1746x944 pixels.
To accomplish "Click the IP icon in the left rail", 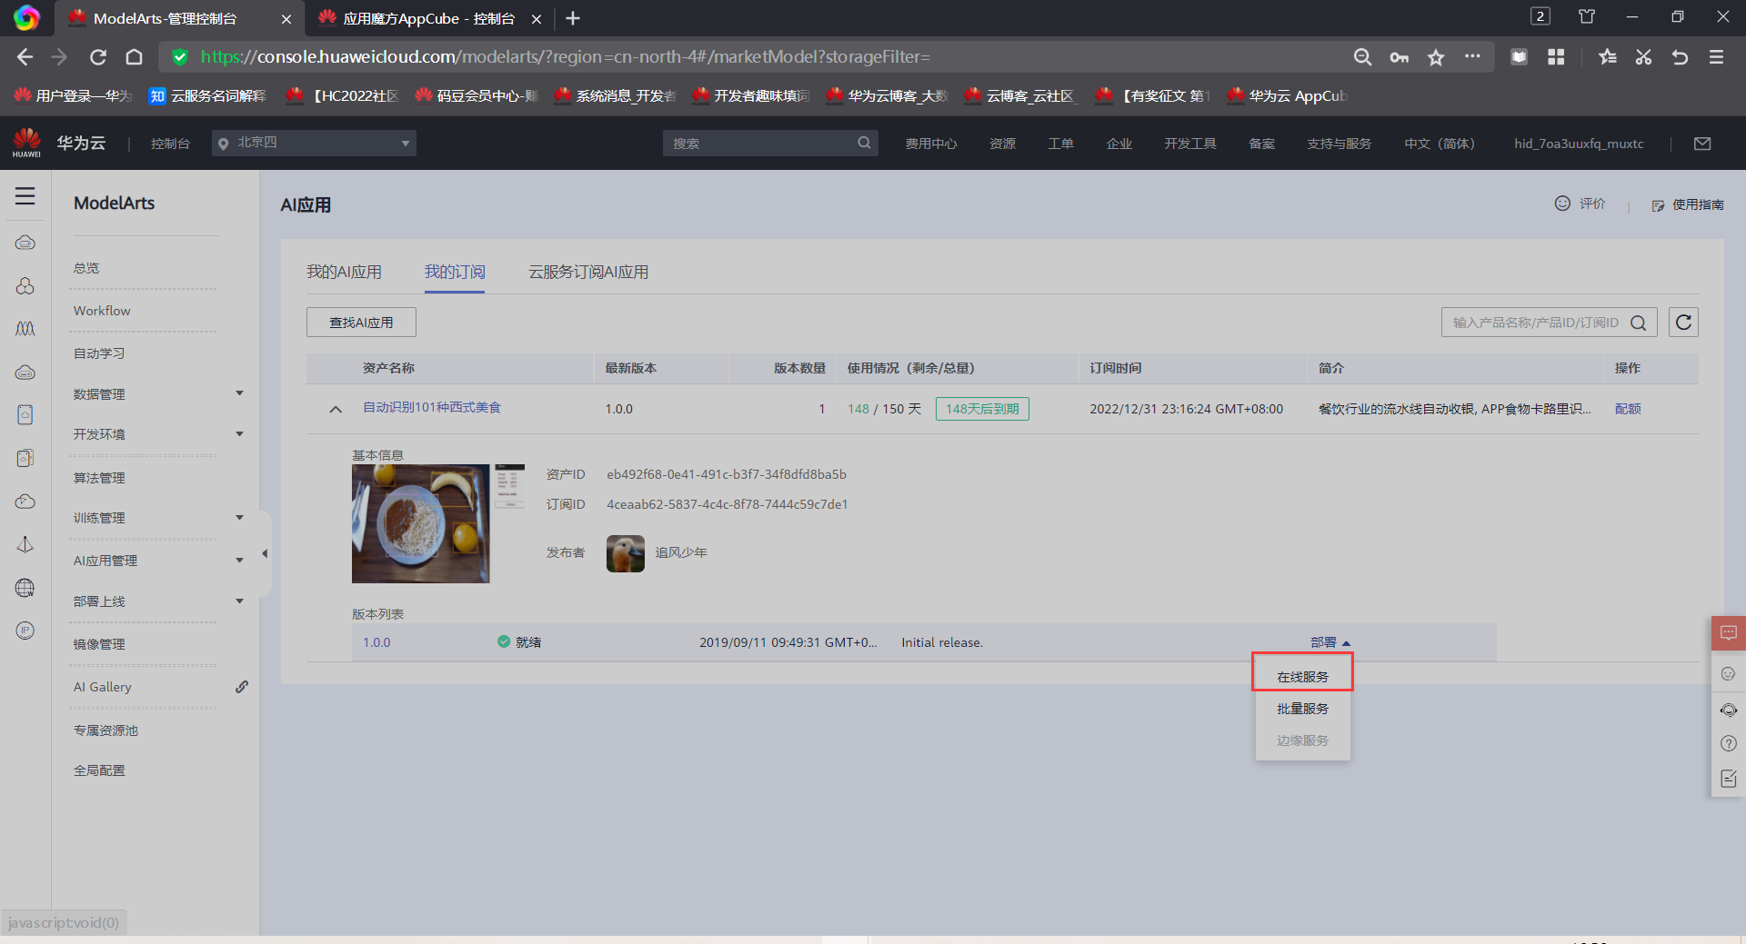I will (x=25, y=631).
